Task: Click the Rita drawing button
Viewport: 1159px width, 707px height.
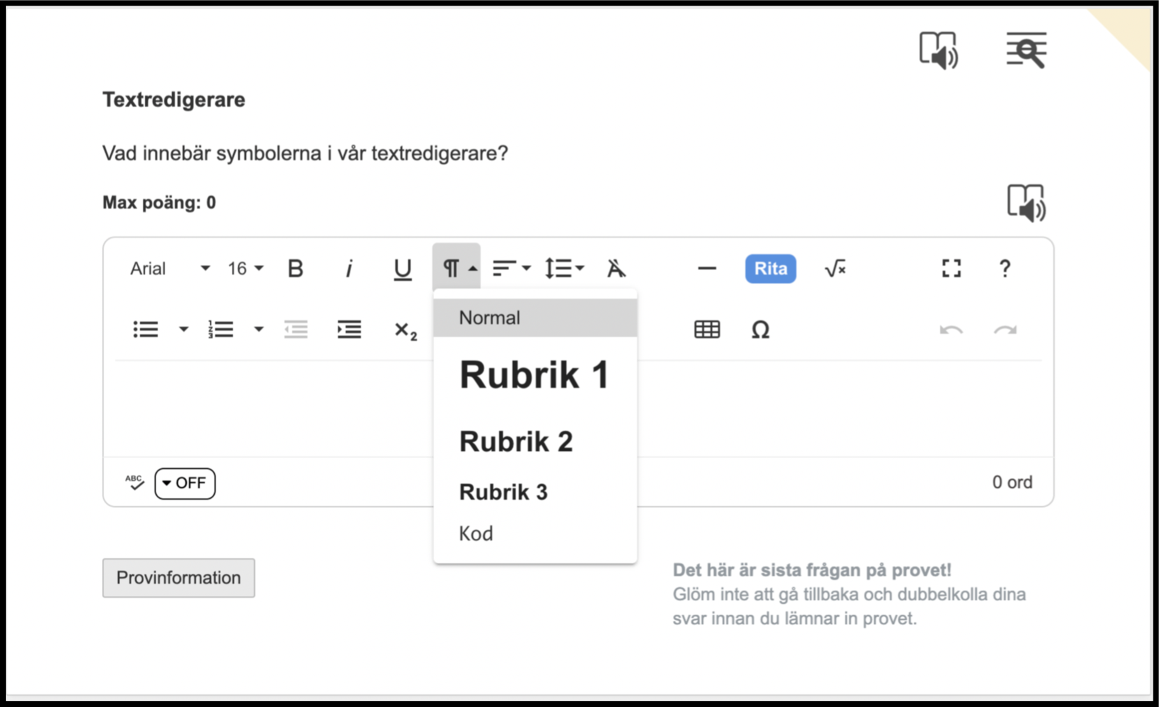Action: click(770, 269)
